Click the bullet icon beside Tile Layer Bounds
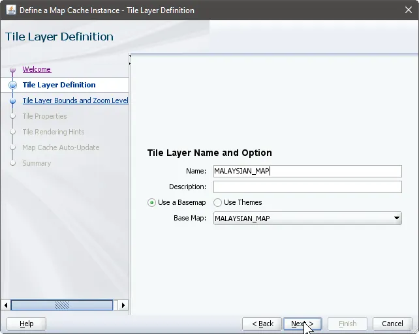The width and height of the screenshot is (419, 334). [x=12, y=101]
